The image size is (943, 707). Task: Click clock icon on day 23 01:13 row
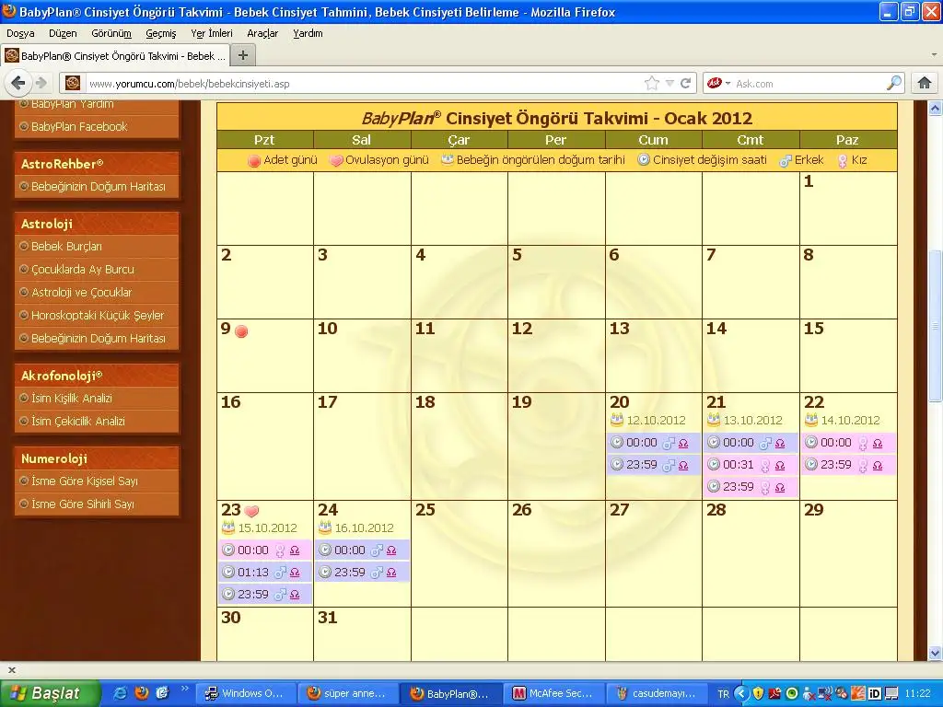click(x=228, y=572)
